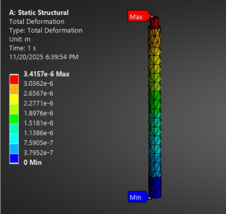Select the light blue legend color band
Screen dimensions: 226x214
[x=14, y=149]
